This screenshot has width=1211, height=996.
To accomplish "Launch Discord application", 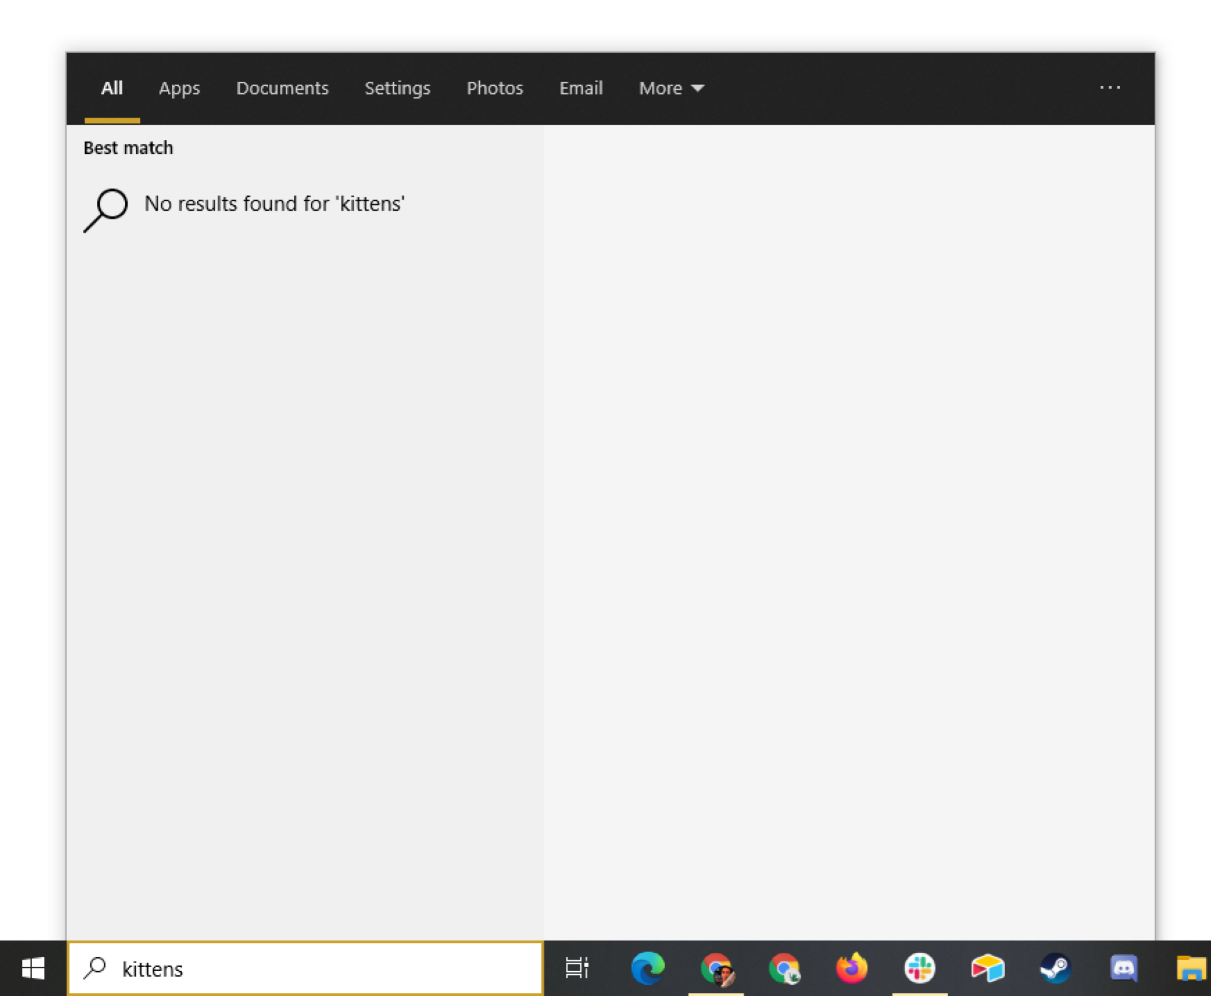I will pos(1124,968).
